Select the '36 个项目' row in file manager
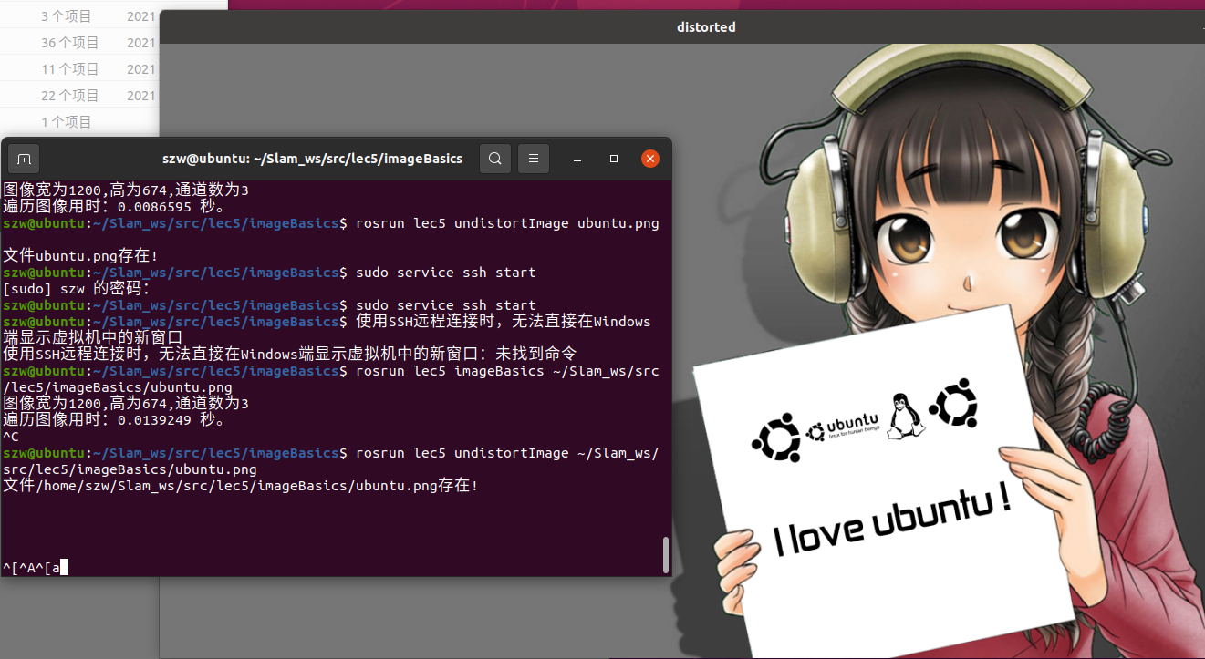The image size is (1205, 659). 79,42
